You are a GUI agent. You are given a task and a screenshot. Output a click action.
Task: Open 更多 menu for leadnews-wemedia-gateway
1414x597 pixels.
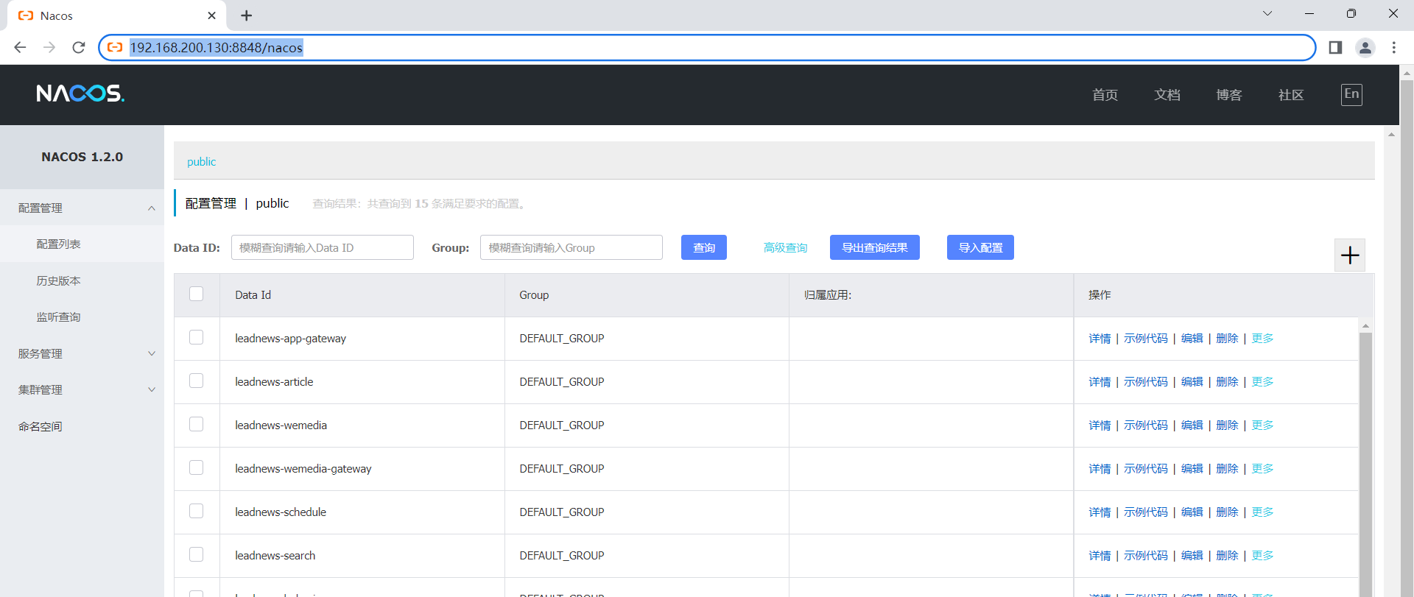[x=1262, y=469]
